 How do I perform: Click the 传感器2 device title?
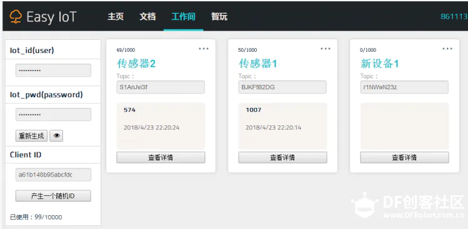coord(136,64)
